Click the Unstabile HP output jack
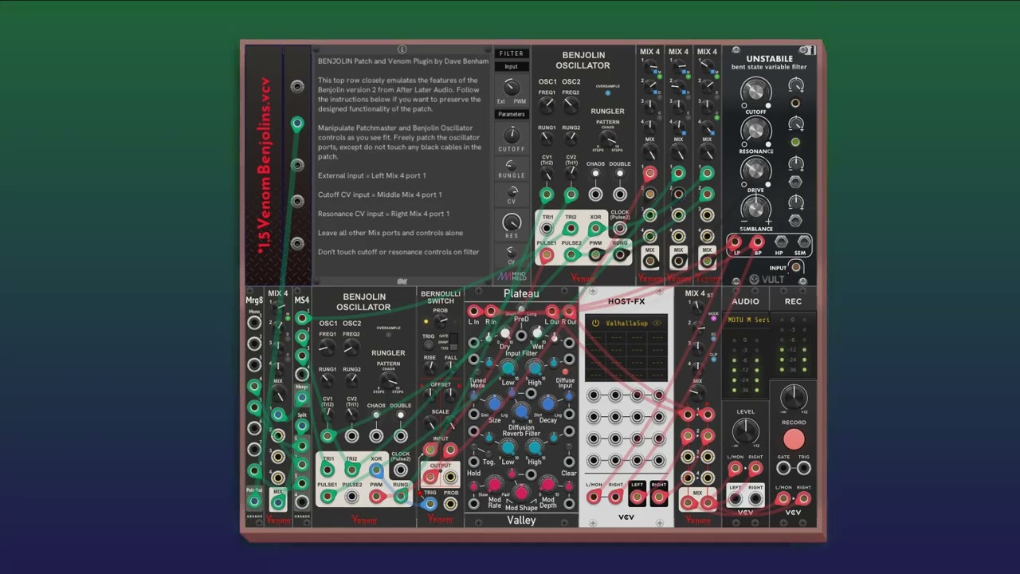This screenshot has width=1020, height=574. click(x=781, y=242)
